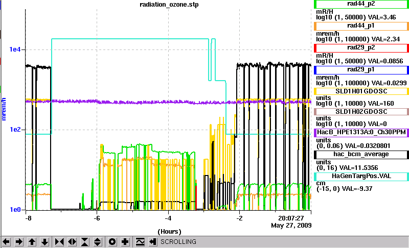Screen dimensions: 409x248
Task: Pan the graph right with the right arrow
Action: [x=19, y=242]
